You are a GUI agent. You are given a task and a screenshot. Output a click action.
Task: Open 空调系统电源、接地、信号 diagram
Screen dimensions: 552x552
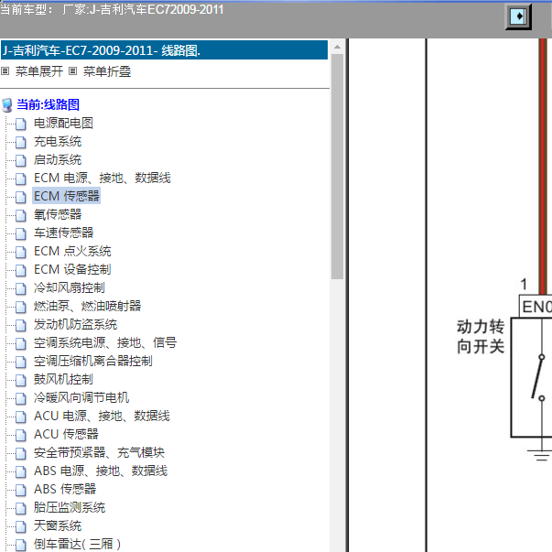click(x=105, y=343)
